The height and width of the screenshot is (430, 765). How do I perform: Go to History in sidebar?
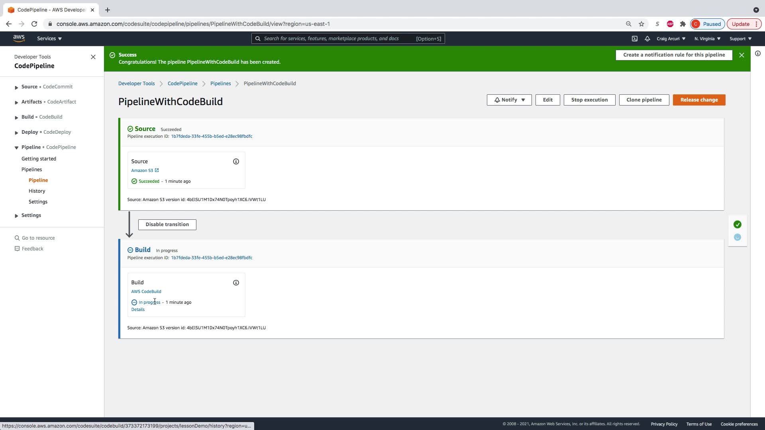[x=37, y=191]
